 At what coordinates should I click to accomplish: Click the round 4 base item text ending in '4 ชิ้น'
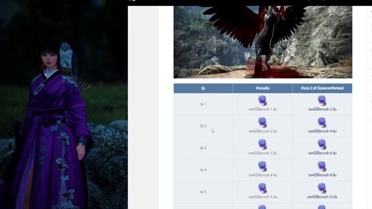[x=263, y=175]
